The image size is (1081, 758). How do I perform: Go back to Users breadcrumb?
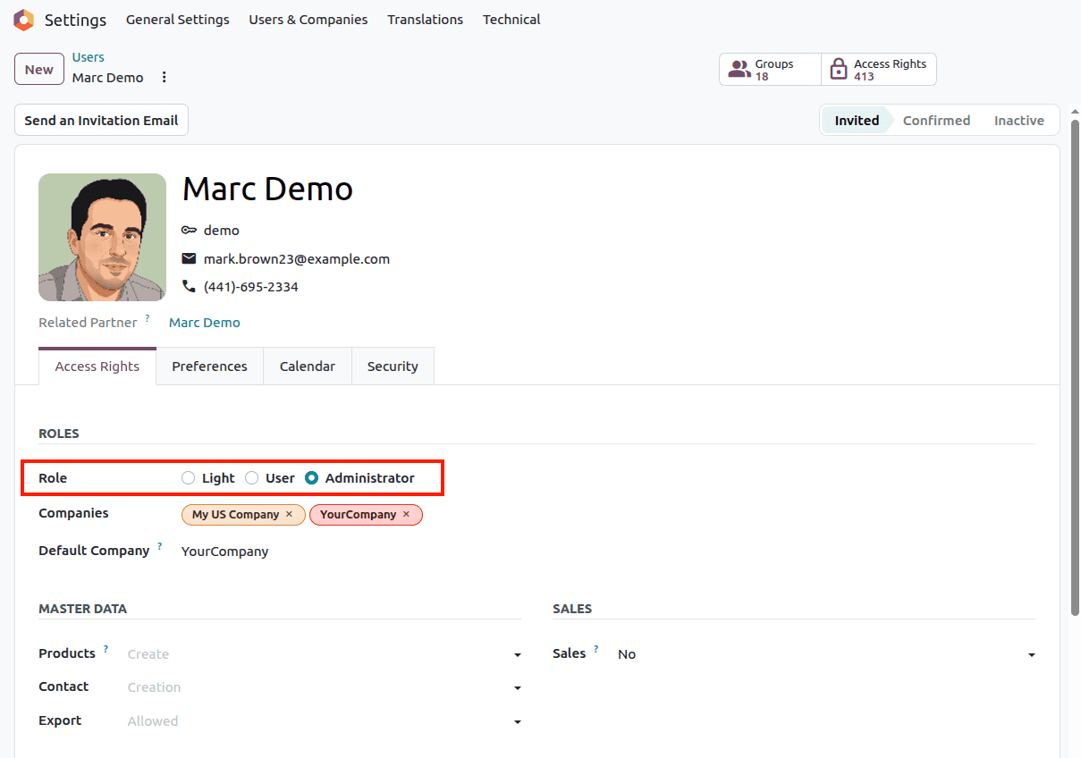pyautogui.click(x=89, y=57)
